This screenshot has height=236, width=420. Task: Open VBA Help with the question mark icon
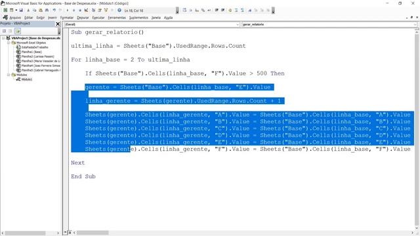[x=119, y=10]
